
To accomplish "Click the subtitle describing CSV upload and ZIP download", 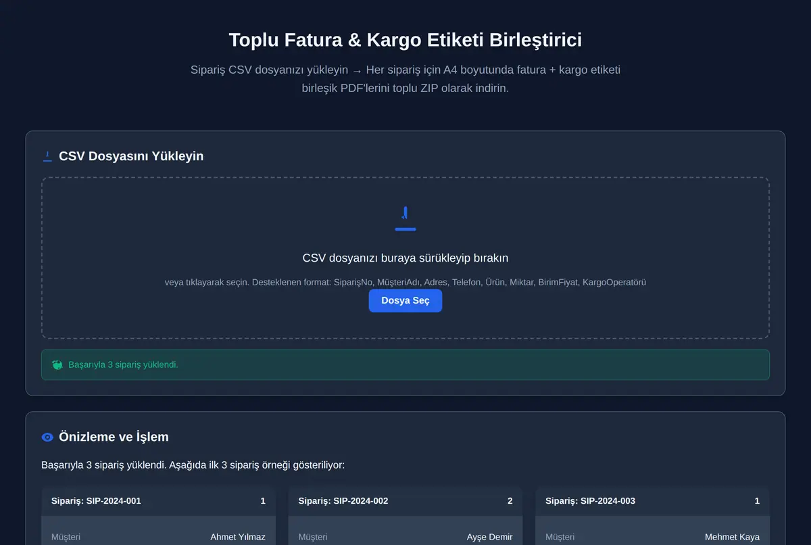I will (x=405, y=79).
